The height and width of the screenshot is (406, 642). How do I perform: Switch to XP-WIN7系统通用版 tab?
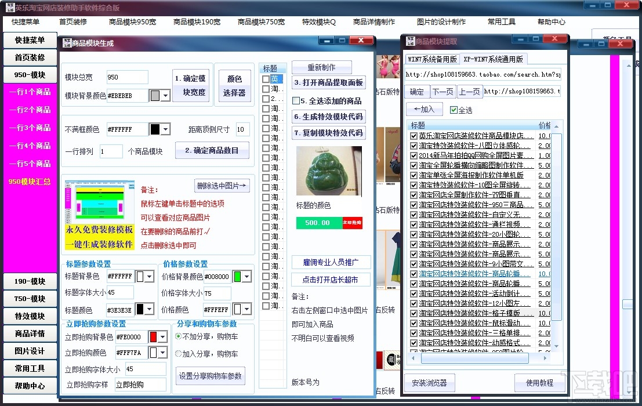[493, 59]
